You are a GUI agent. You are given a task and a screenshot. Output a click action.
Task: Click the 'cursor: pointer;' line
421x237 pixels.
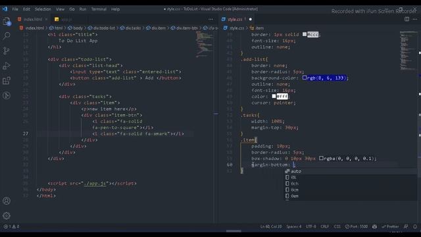[274, 103]
